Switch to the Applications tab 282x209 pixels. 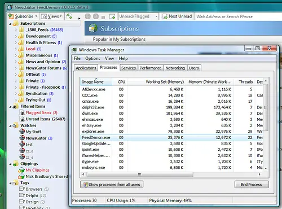click(x=86, y=68)
